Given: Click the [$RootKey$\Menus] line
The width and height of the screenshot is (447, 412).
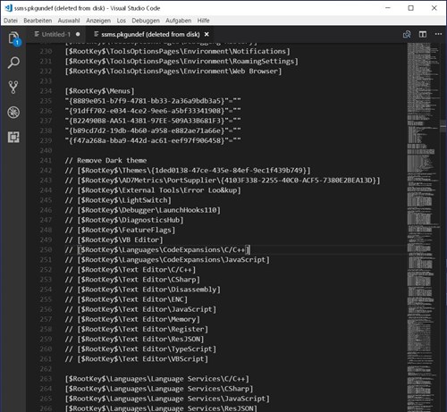Looking at the screenshot, I should point(100,91).
